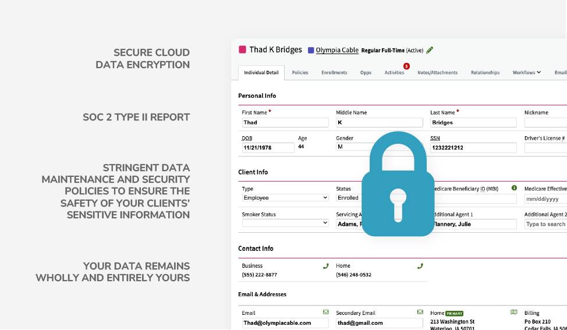Click the SSN input field

coord(473,148)
